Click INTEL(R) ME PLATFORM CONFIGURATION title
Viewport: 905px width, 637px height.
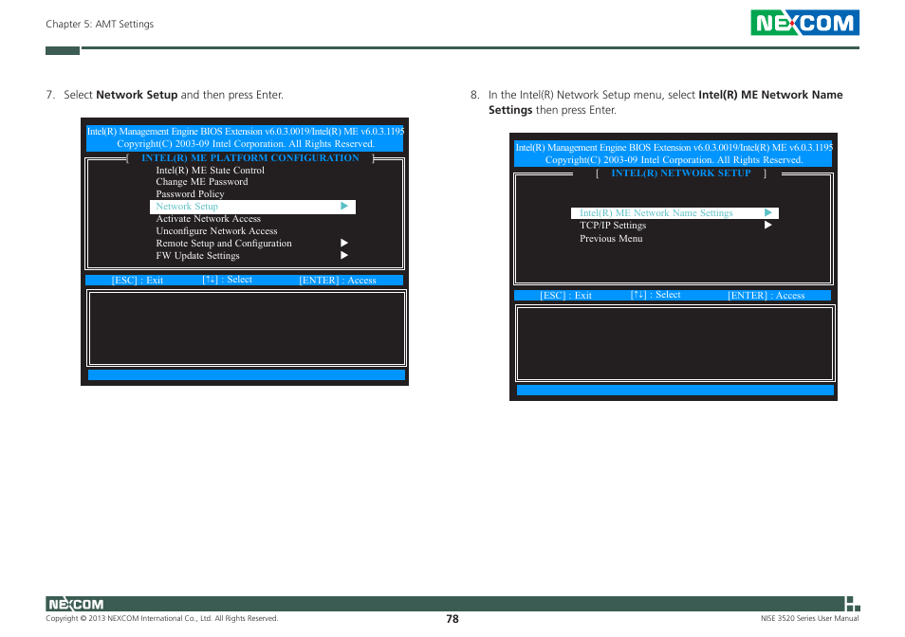tap(250, 158)
